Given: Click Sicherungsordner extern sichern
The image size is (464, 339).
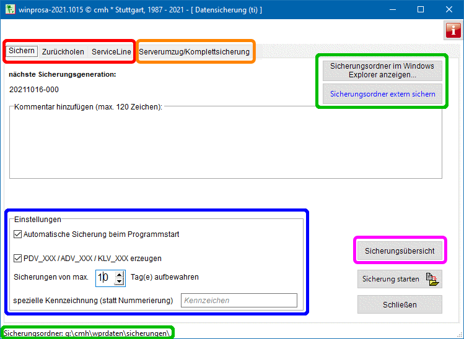Looking at the screenshot, I should (x=382, y=95).
